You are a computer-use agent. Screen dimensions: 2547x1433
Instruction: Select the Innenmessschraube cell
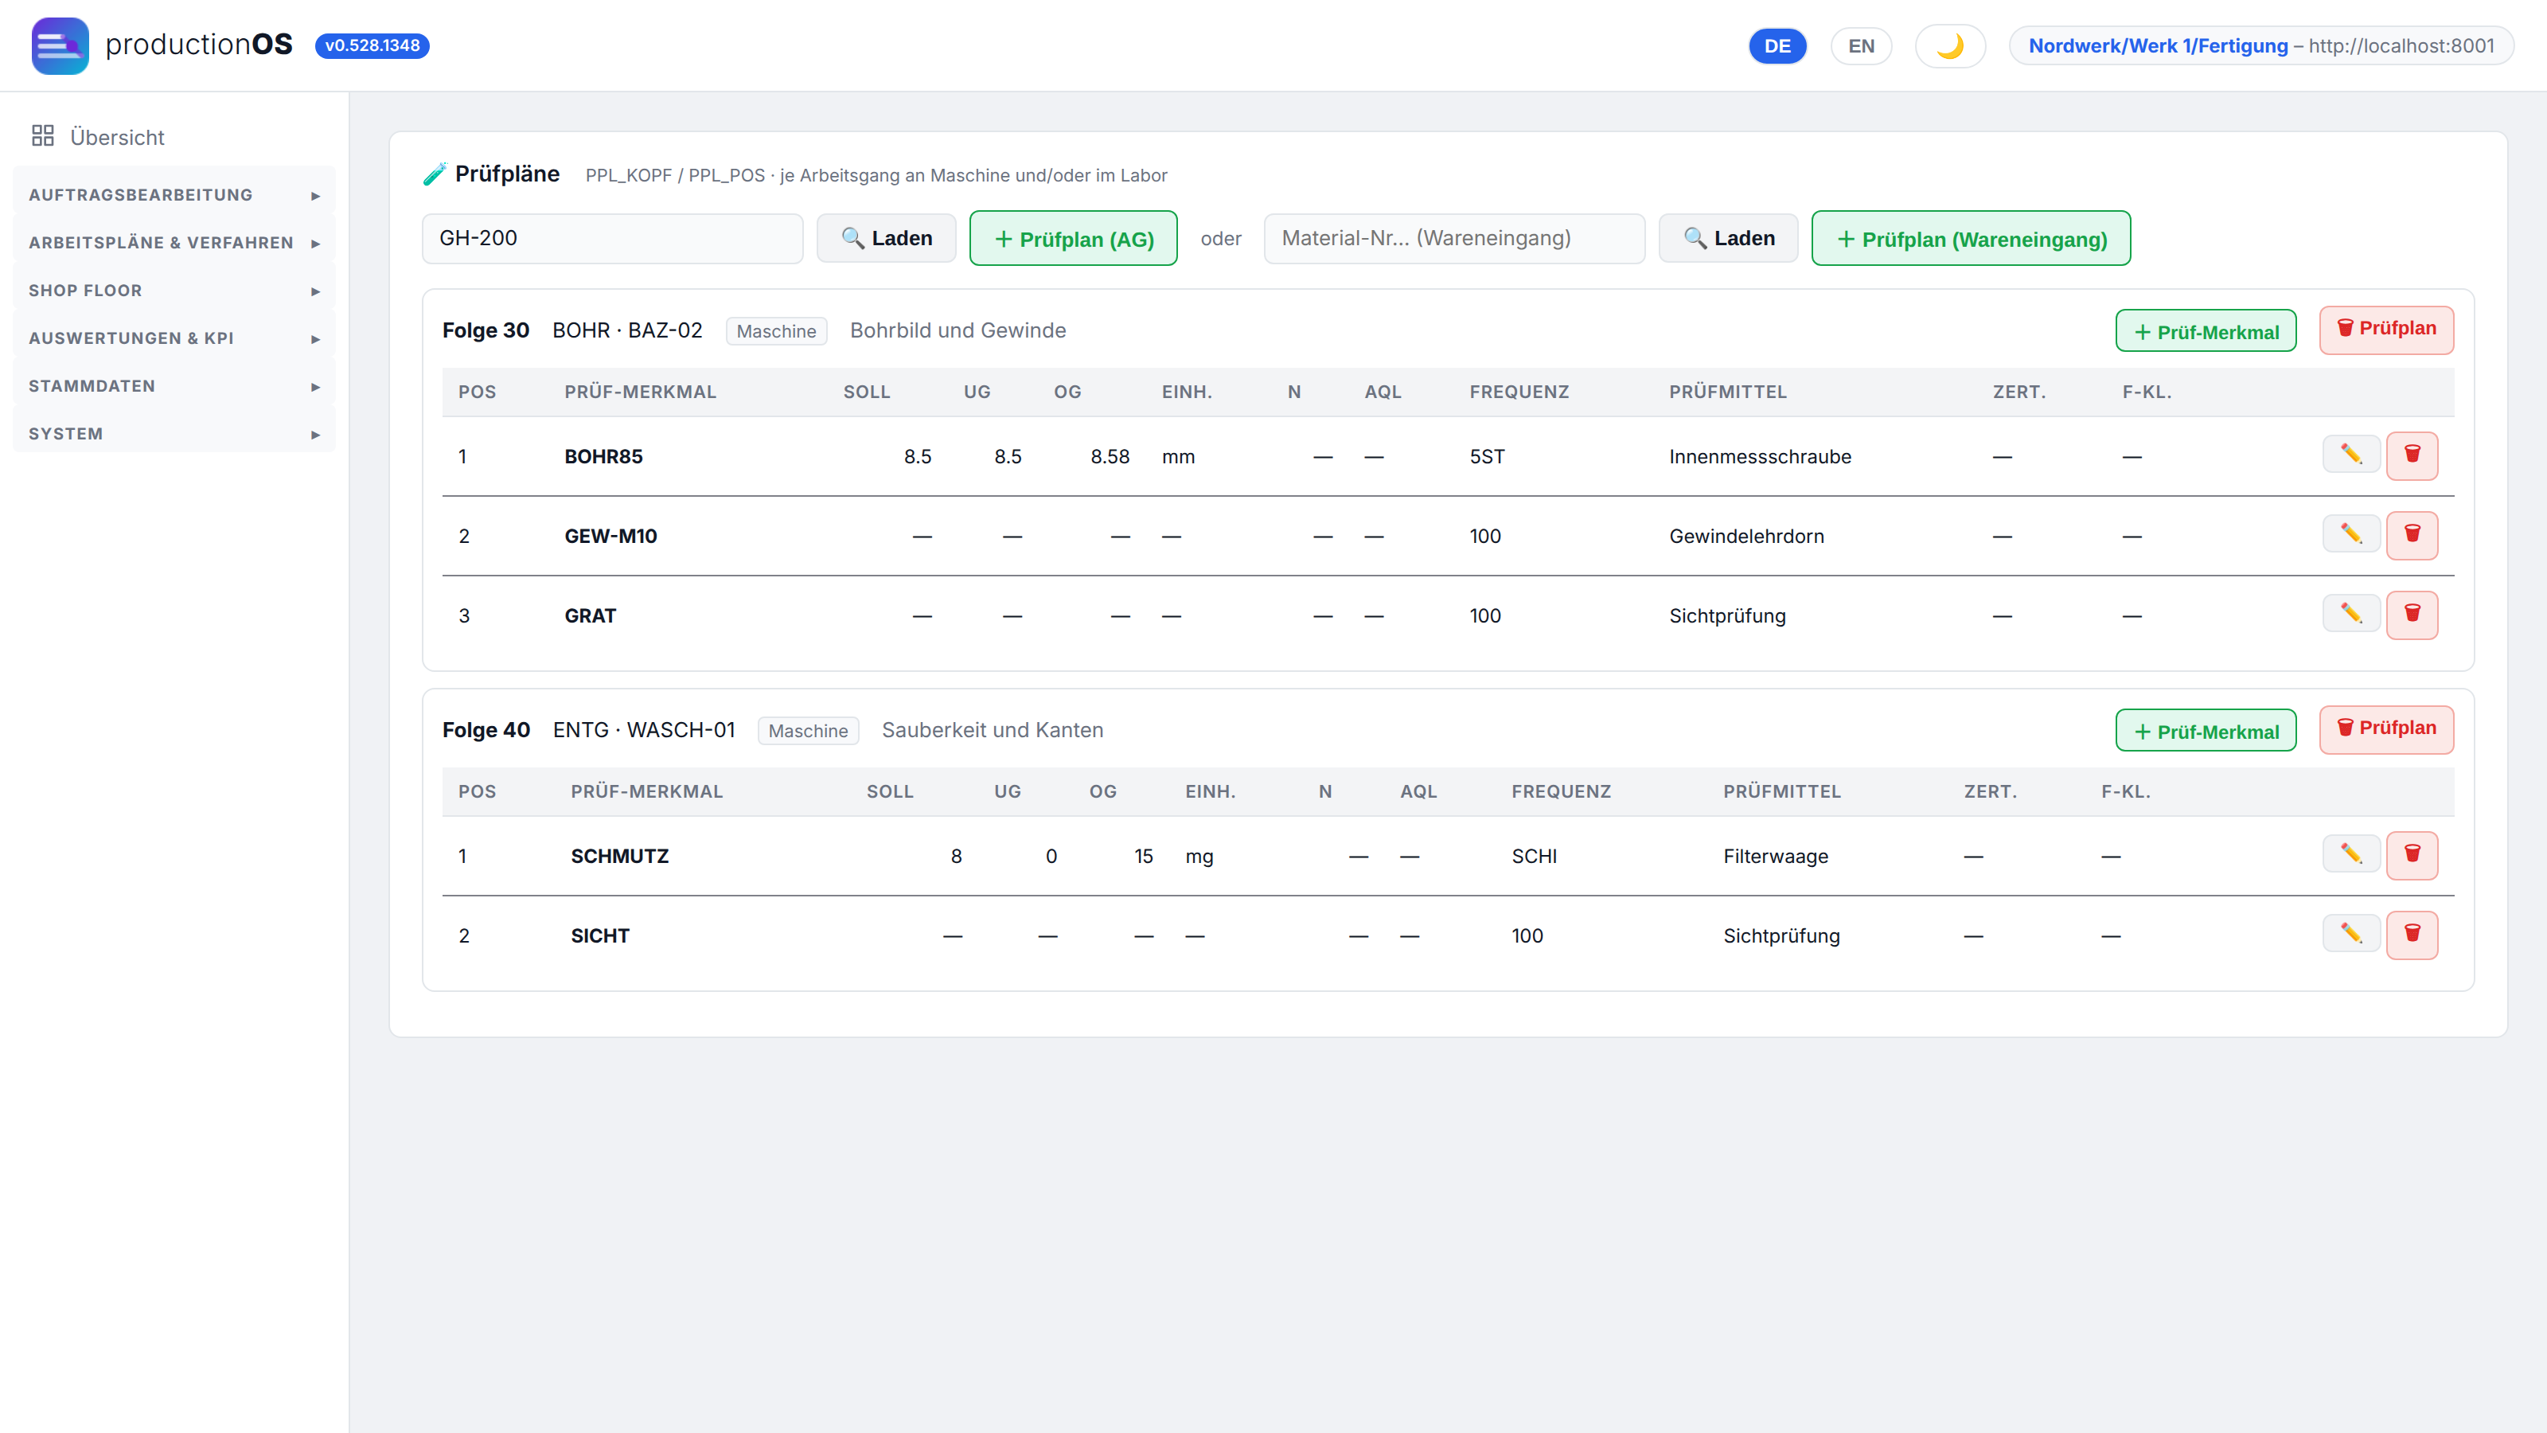[1760, 456]
